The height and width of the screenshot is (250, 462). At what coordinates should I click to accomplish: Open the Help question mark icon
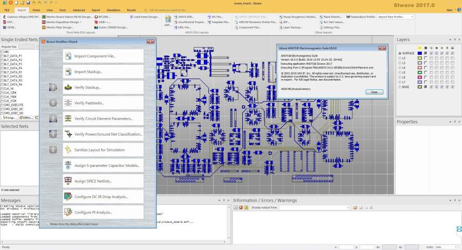coord(459,10)
